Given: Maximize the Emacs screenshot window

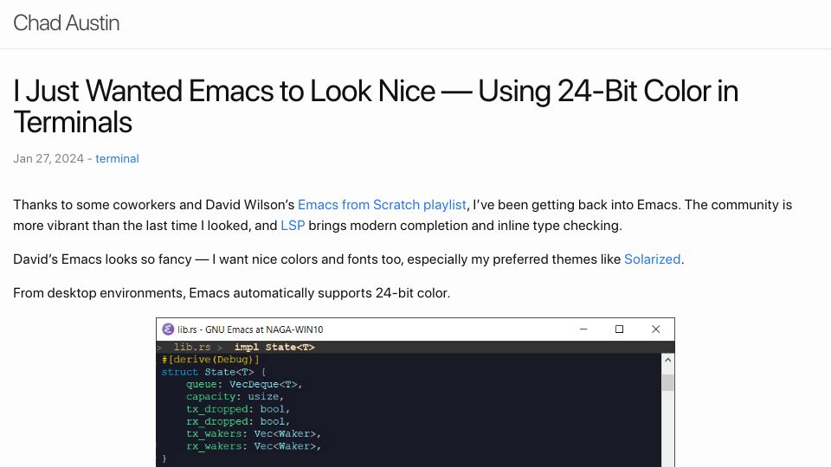Looking at the screenshot, I should click(619, 329).
